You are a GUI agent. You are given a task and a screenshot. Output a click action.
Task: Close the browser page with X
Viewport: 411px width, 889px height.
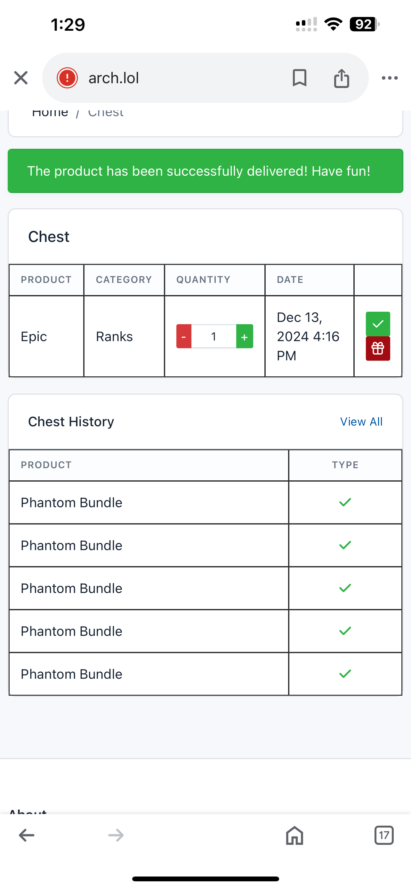pyautogui.click(x=21, y=78)
